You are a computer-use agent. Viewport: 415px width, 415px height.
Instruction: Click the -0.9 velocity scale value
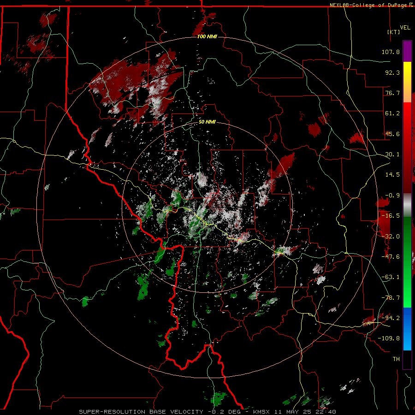pos(392,196)
